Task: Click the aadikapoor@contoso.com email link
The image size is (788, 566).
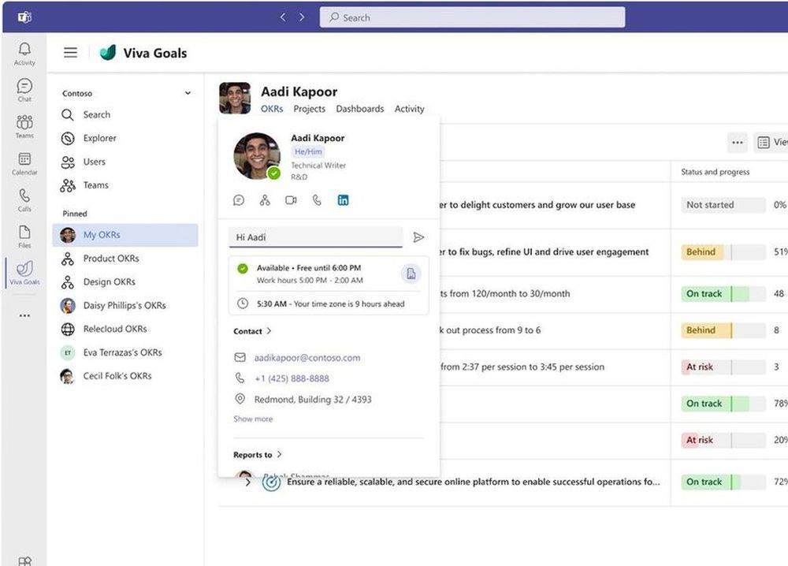Action: click(x=307, y=358)
